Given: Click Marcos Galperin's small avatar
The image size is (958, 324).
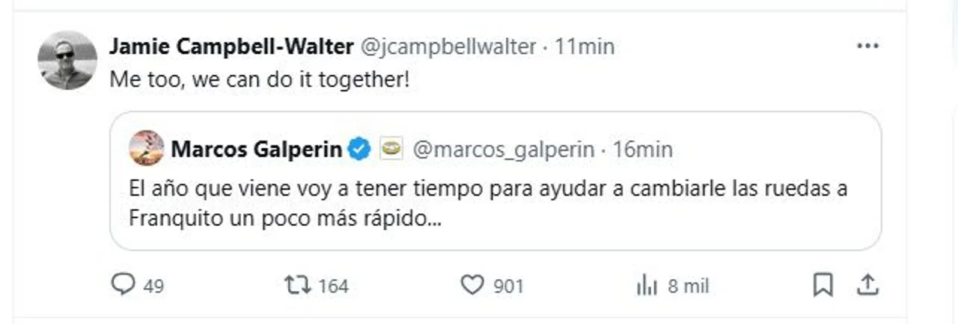Looking at the screenshot, I should tap(147, 148).
